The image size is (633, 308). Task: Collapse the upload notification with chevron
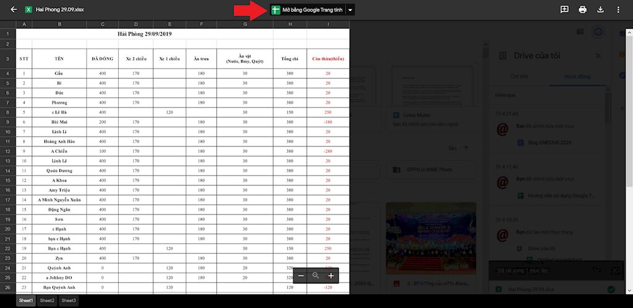tap(597, 270)
